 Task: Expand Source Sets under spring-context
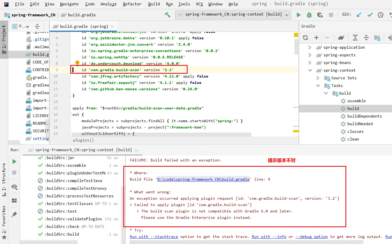click(x=318, y=78)
